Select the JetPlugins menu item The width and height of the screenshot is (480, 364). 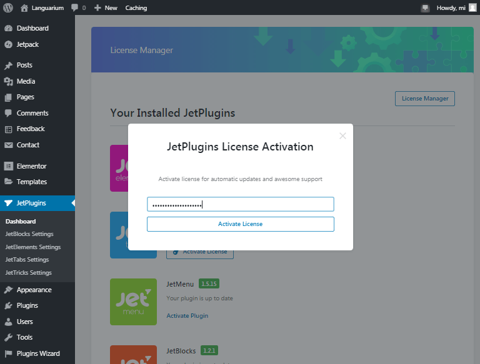(x=37, y=203)
